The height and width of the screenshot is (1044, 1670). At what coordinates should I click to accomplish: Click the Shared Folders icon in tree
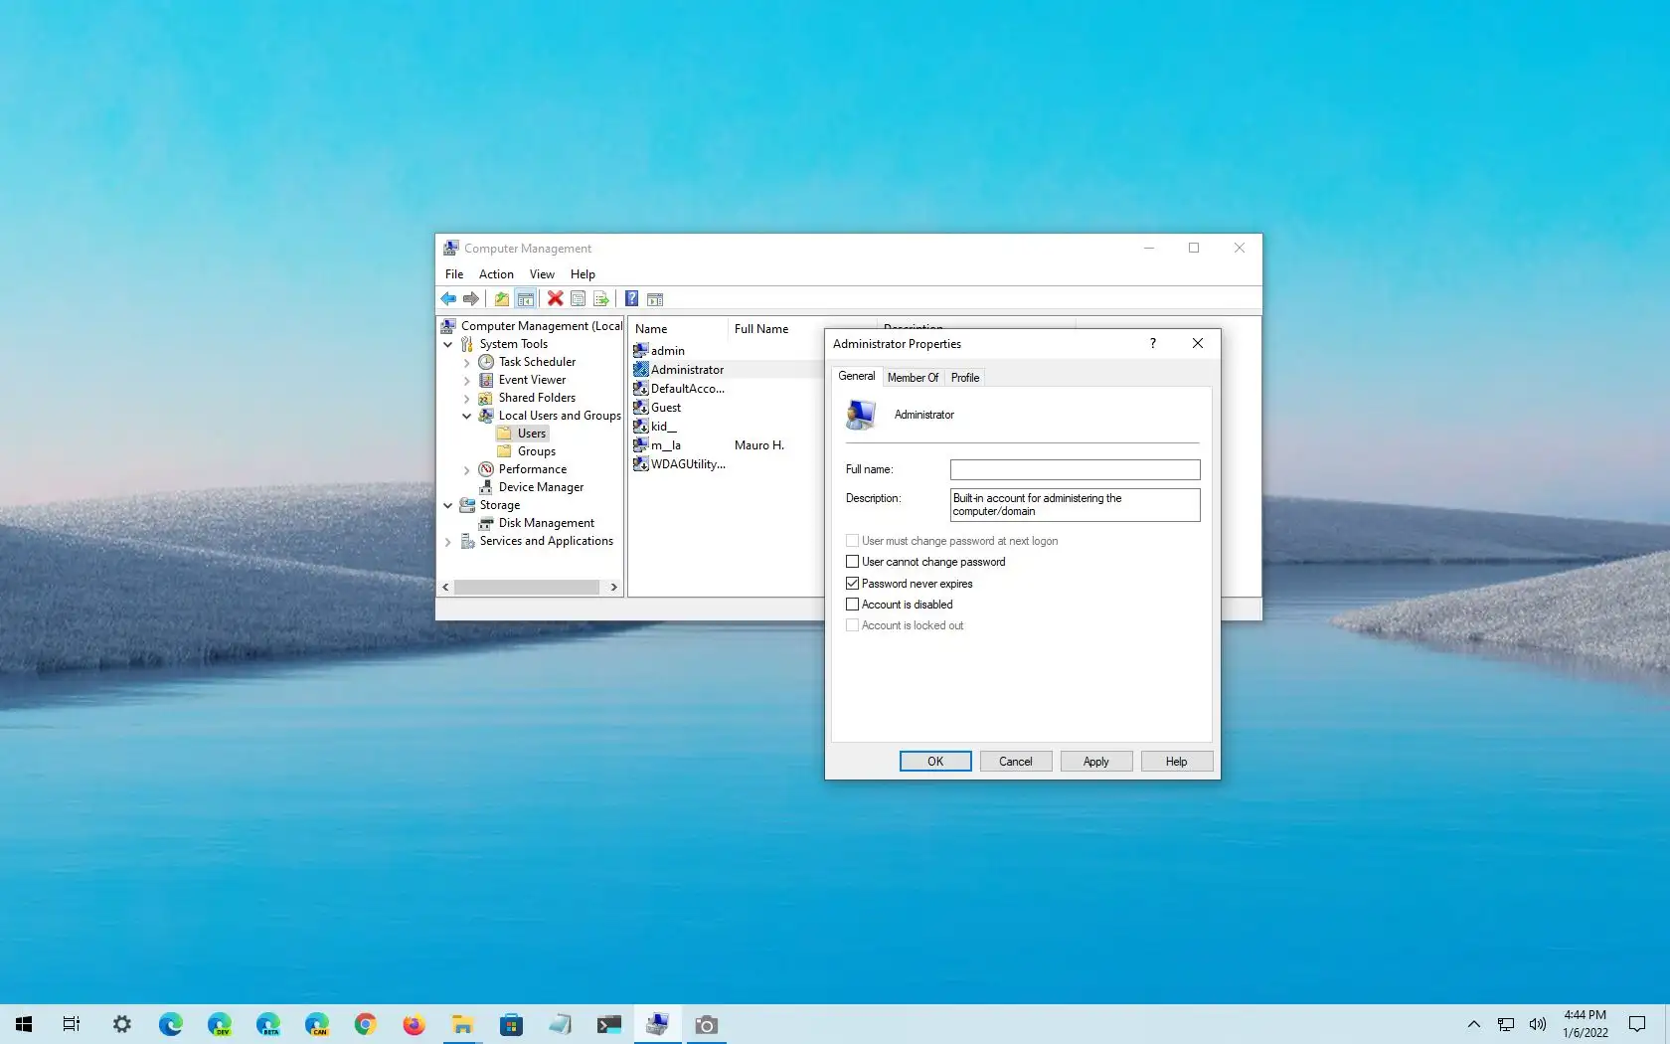point(486,398)
